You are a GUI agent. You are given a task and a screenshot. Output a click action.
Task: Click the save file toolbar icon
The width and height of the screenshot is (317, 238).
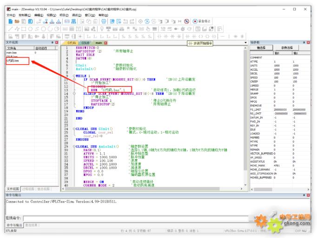pos(24,21)
